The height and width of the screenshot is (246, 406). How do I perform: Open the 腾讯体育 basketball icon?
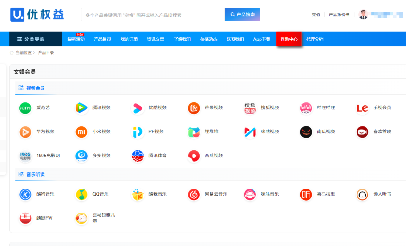(x=138, y=156)
